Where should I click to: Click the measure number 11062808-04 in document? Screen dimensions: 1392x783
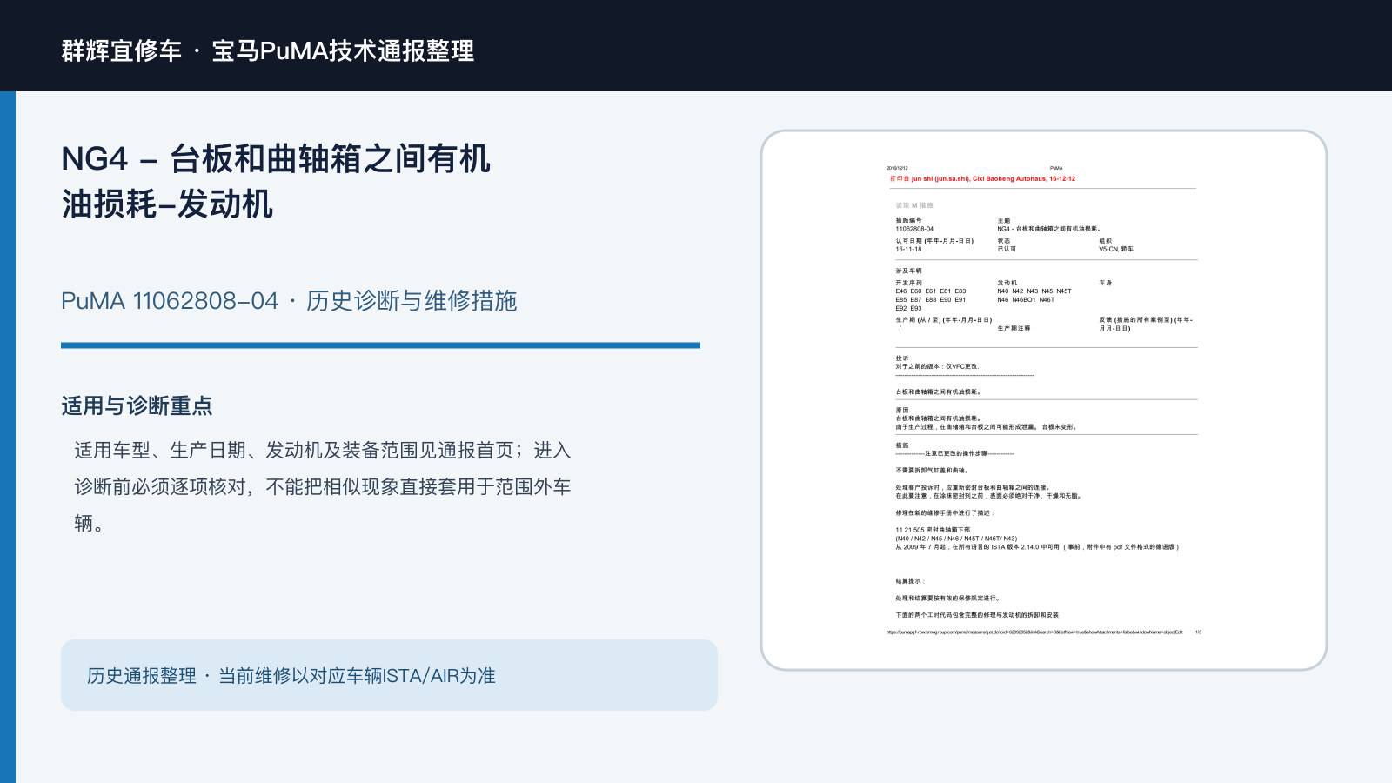coord(914,229)
